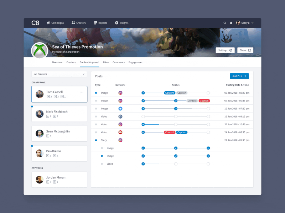
Task: Click Mark Fischbach's avatar
Action: pos(40,114)
